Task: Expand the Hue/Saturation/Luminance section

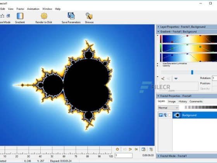Action: coord(157,64)
